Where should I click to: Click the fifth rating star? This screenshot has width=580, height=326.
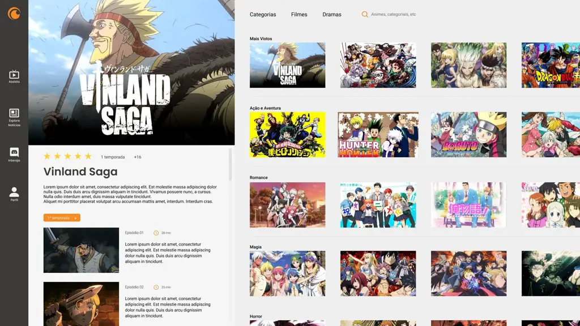88,156
